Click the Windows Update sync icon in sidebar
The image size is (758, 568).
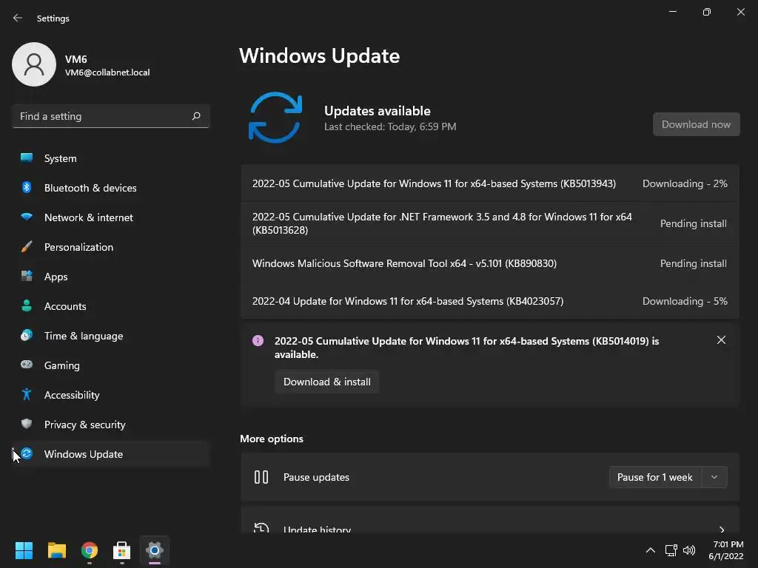[x=27, y=453]
